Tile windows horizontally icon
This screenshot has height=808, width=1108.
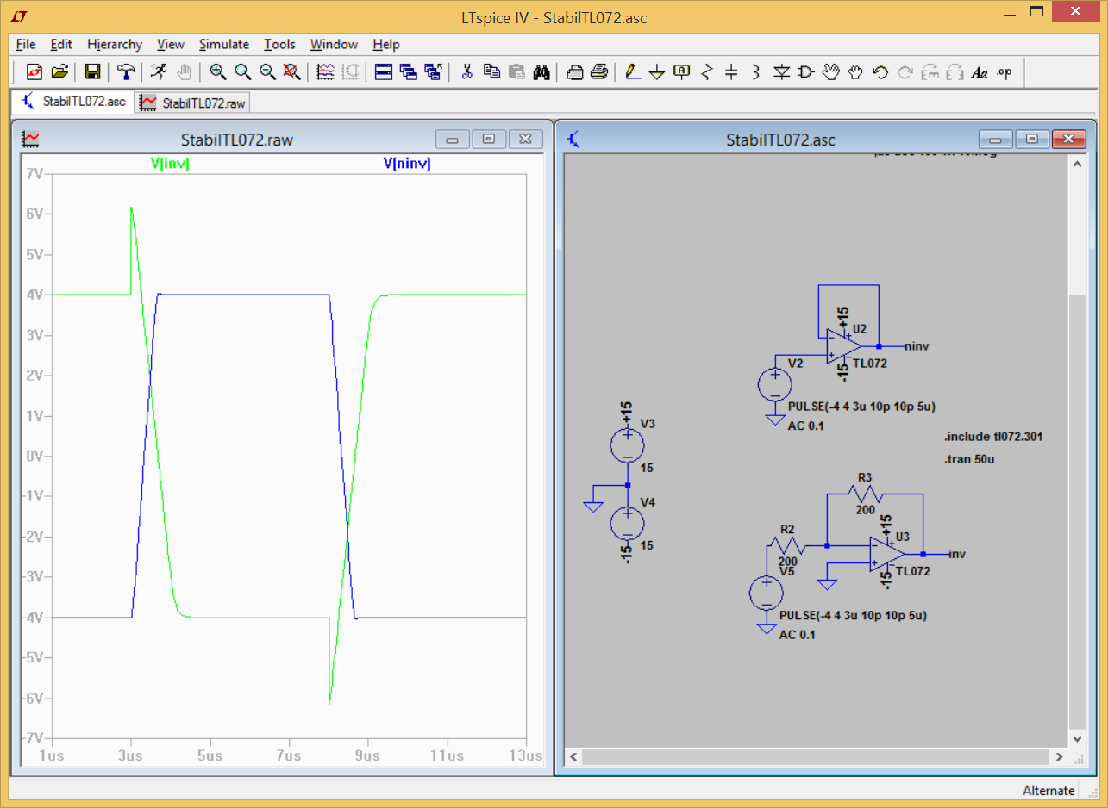tap(384, 72)
